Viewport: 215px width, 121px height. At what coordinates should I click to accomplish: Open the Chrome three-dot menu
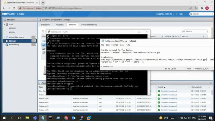[212, 8]
